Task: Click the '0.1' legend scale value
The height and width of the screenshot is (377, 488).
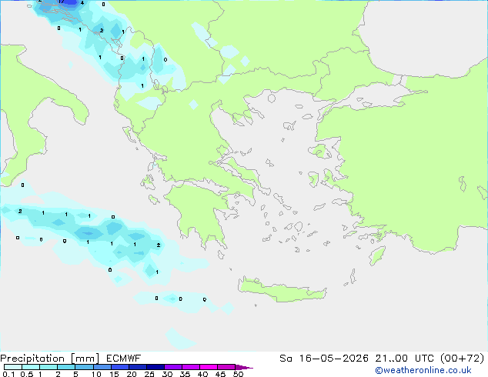Action: (8, 374)
